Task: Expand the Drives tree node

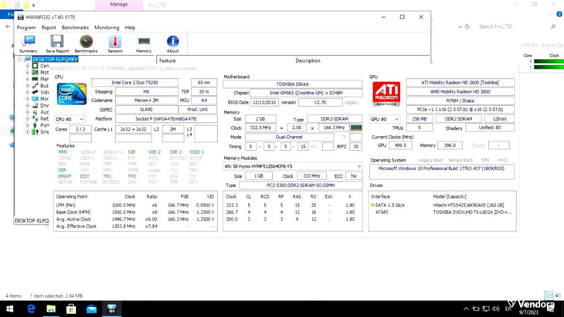Action: coord(28,106)
